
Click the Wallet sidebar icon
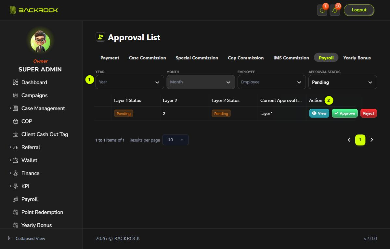tap(16, 160)
